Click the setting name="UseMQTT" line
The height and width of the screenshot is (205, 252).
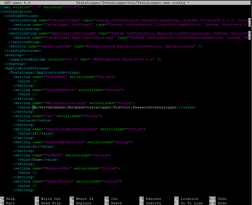(62, 155)
